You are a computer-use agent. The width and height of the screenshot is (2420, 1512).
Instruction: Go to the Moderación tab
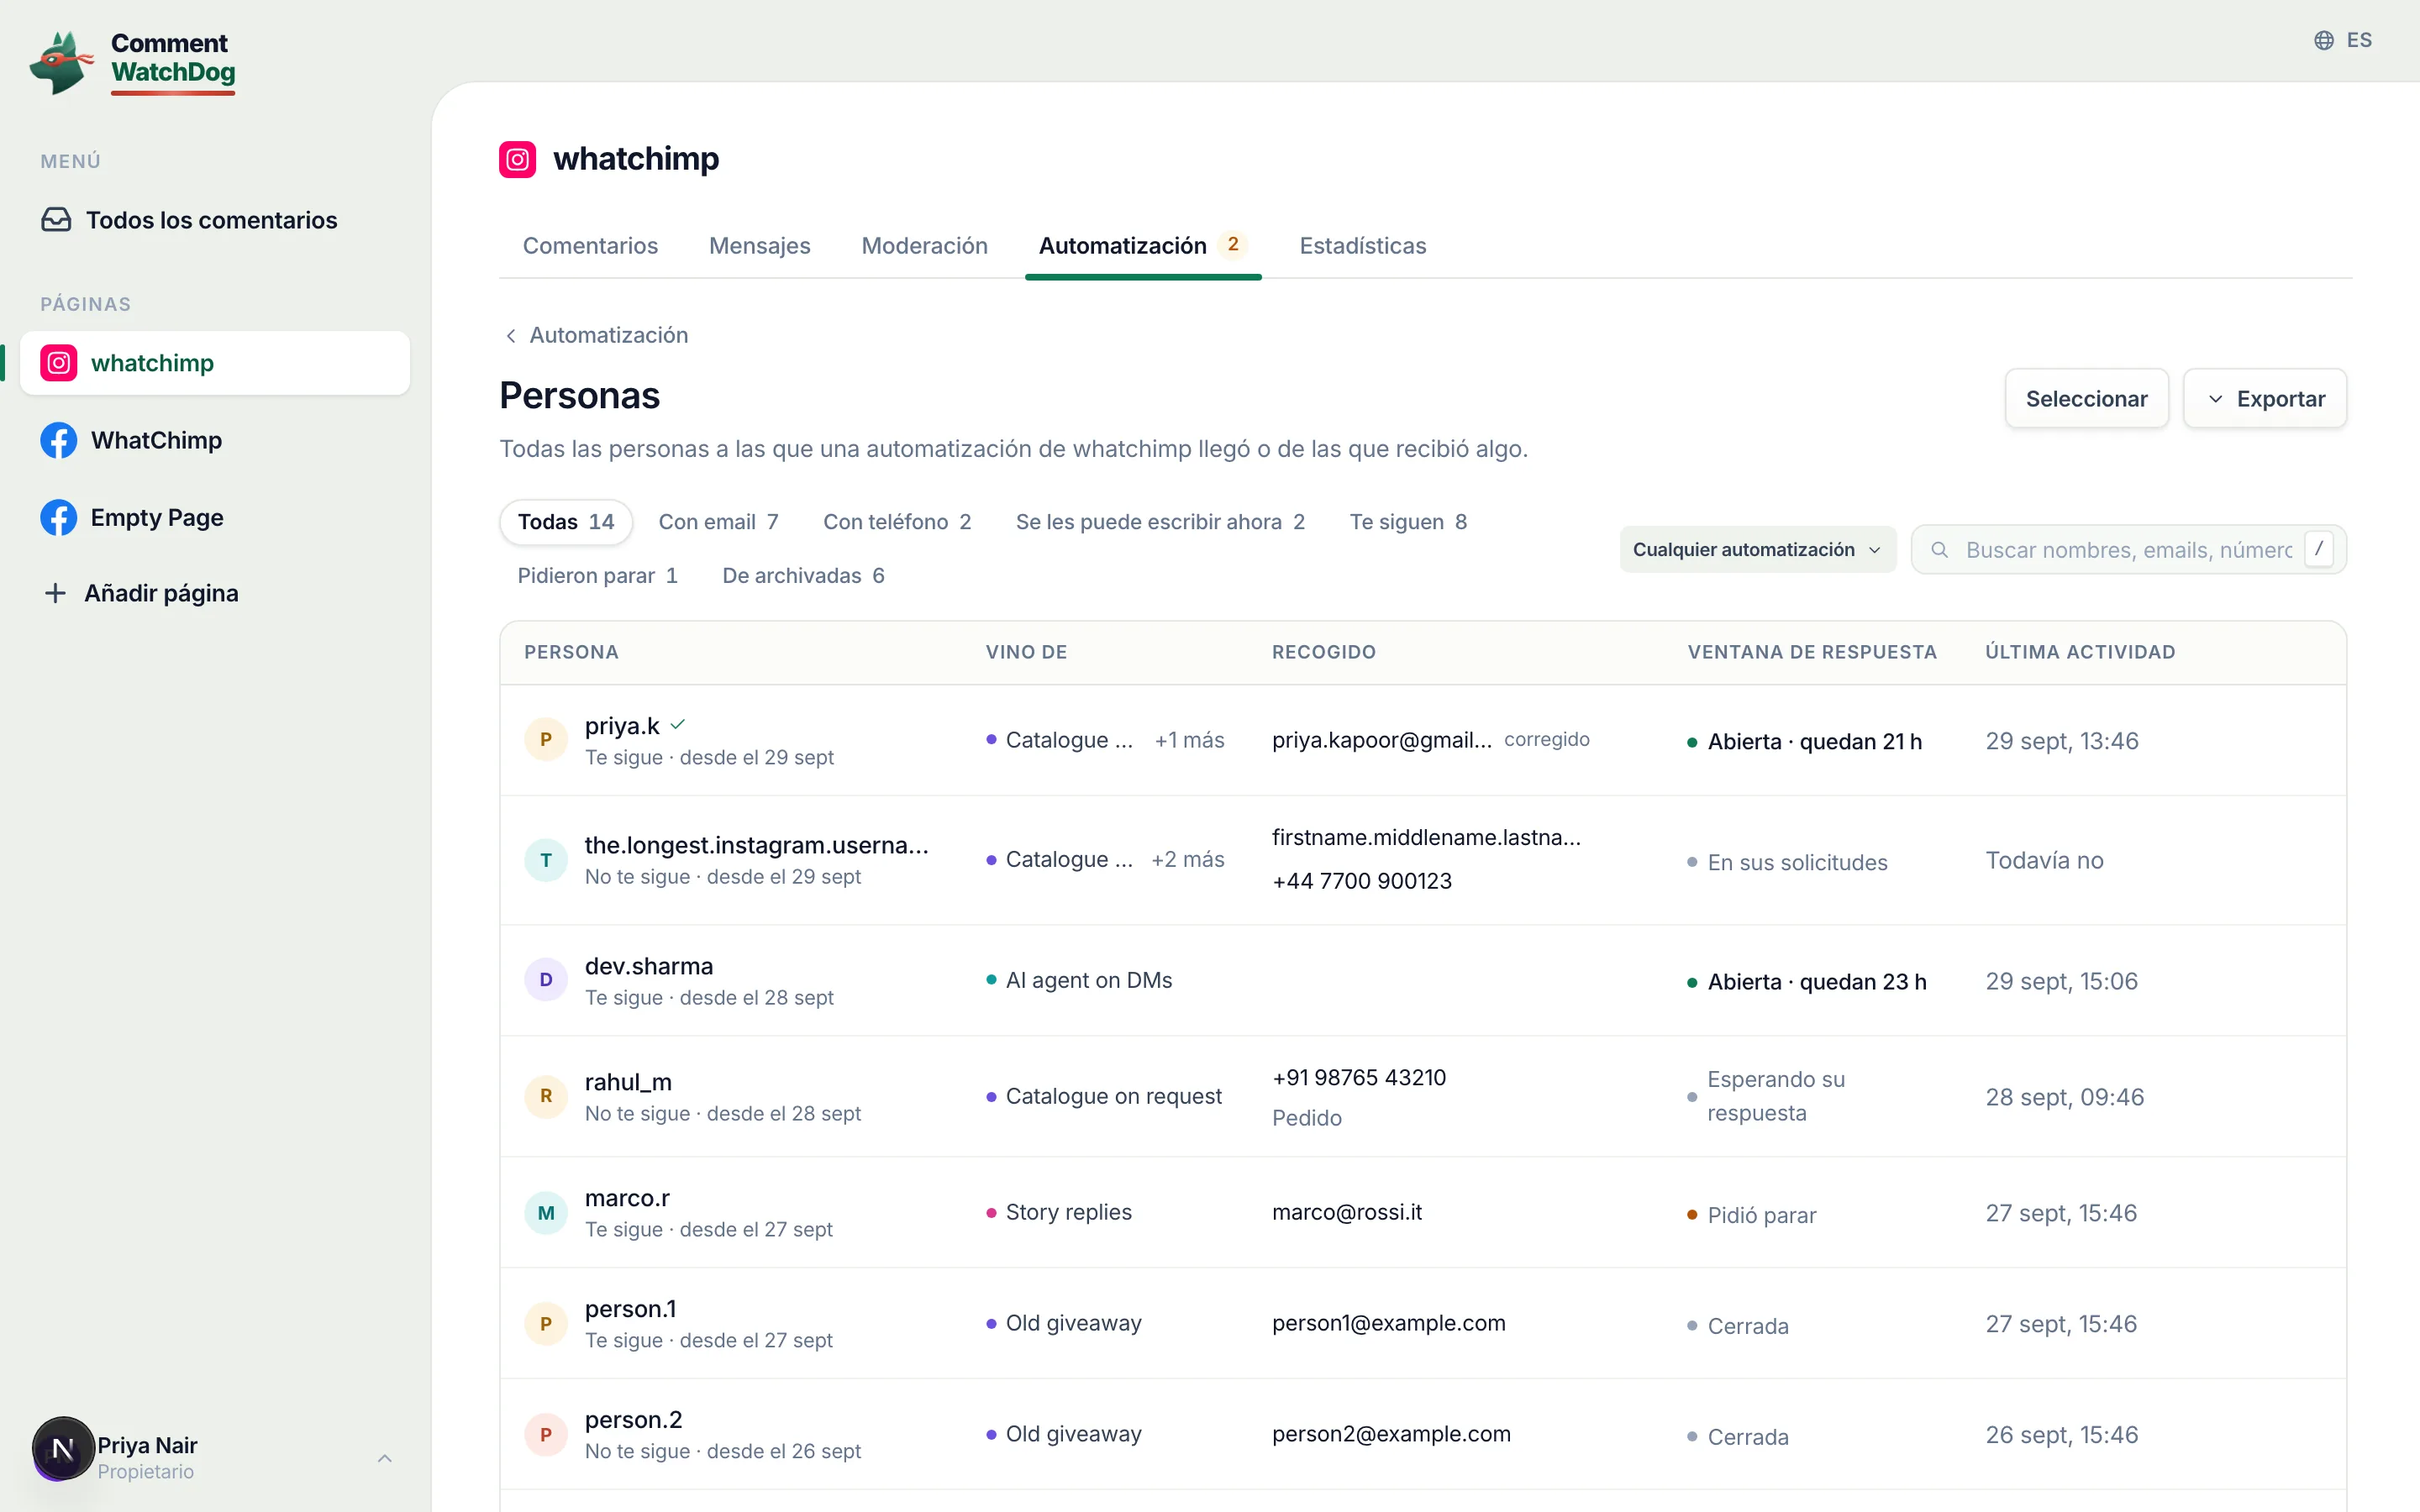click(x=925, y=246)
